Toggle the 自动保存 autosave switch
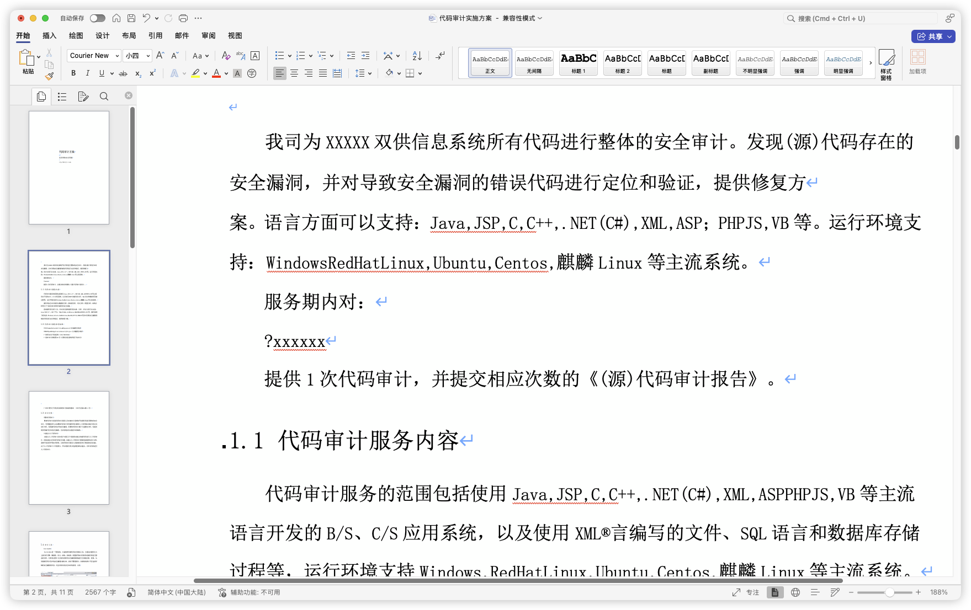The width and height of the screenshot is (971, 610). 97,18
